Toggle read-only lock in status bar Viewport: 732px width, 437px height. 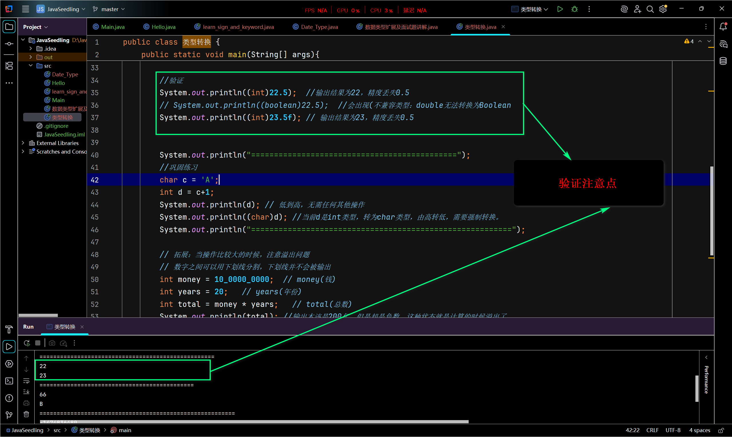click(x=721, y=430)
